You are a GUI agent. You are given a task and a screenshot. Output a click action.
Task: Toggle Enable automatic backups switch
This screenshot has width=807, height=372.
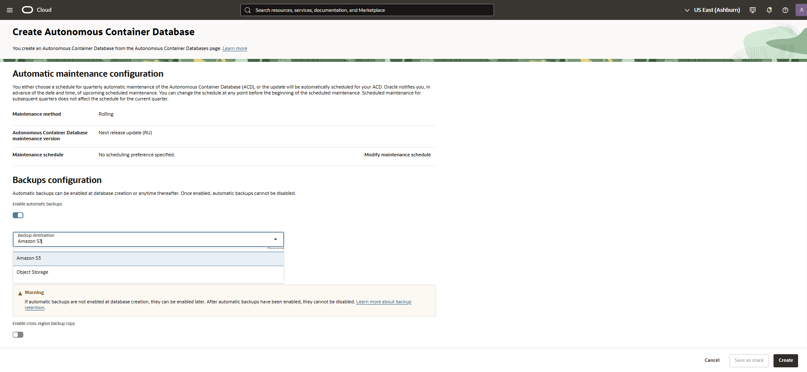coord(18,215)
